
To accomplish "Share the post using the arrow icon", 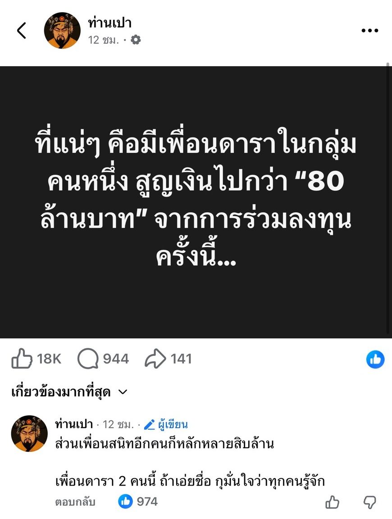I will click(155, 359).
